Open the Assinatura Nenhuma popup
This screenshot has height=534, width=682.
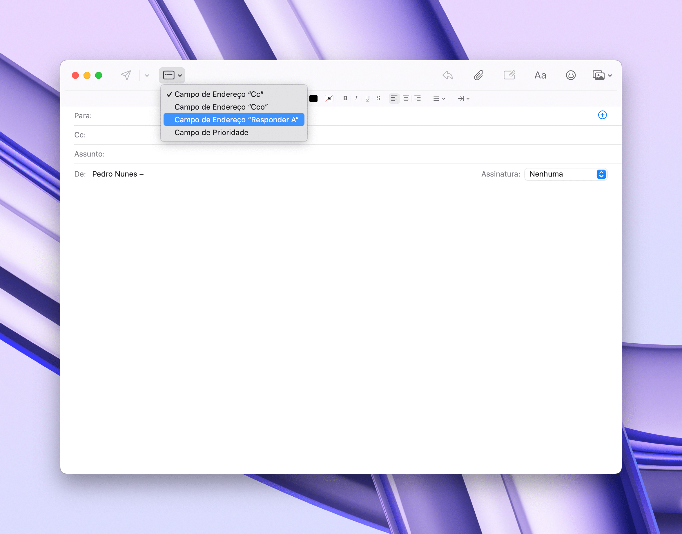(x=566, y=174)
